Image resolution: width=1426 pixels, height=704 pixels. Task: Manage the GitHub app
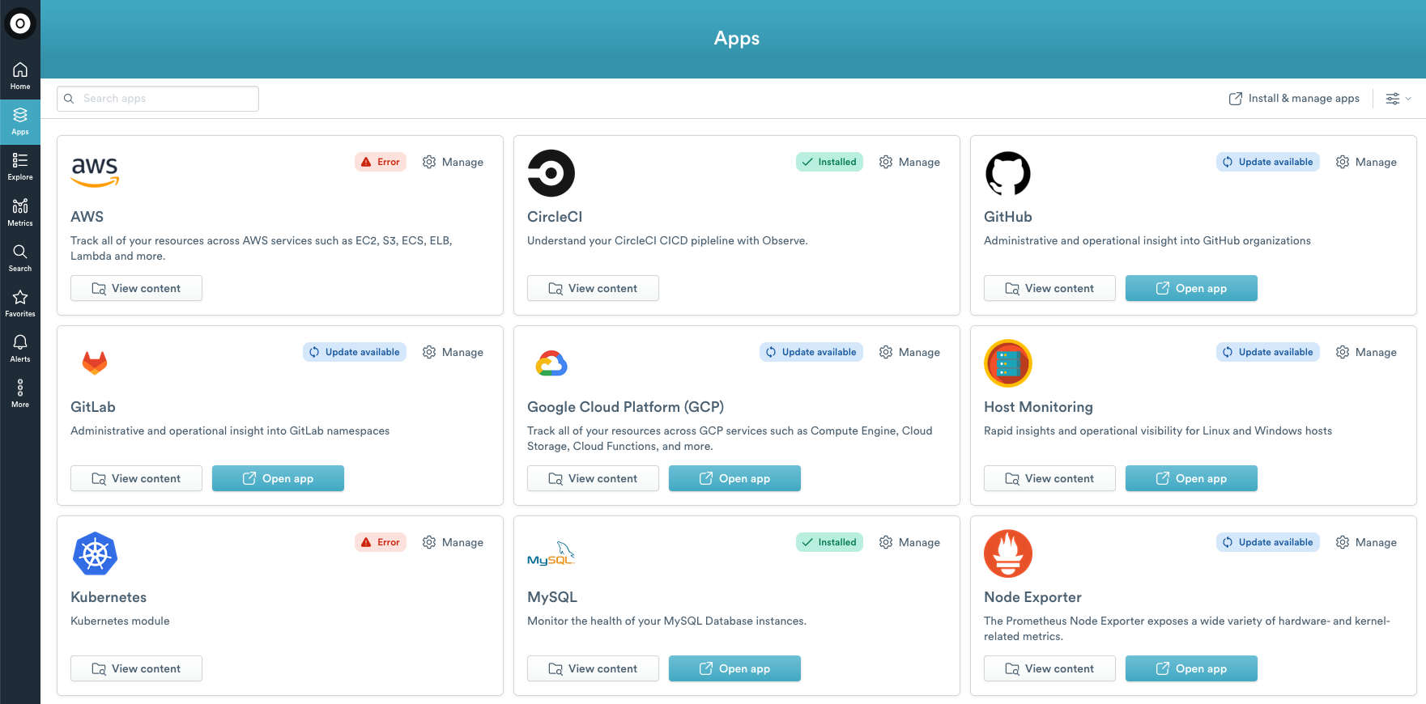click(x=1366, y=162)
